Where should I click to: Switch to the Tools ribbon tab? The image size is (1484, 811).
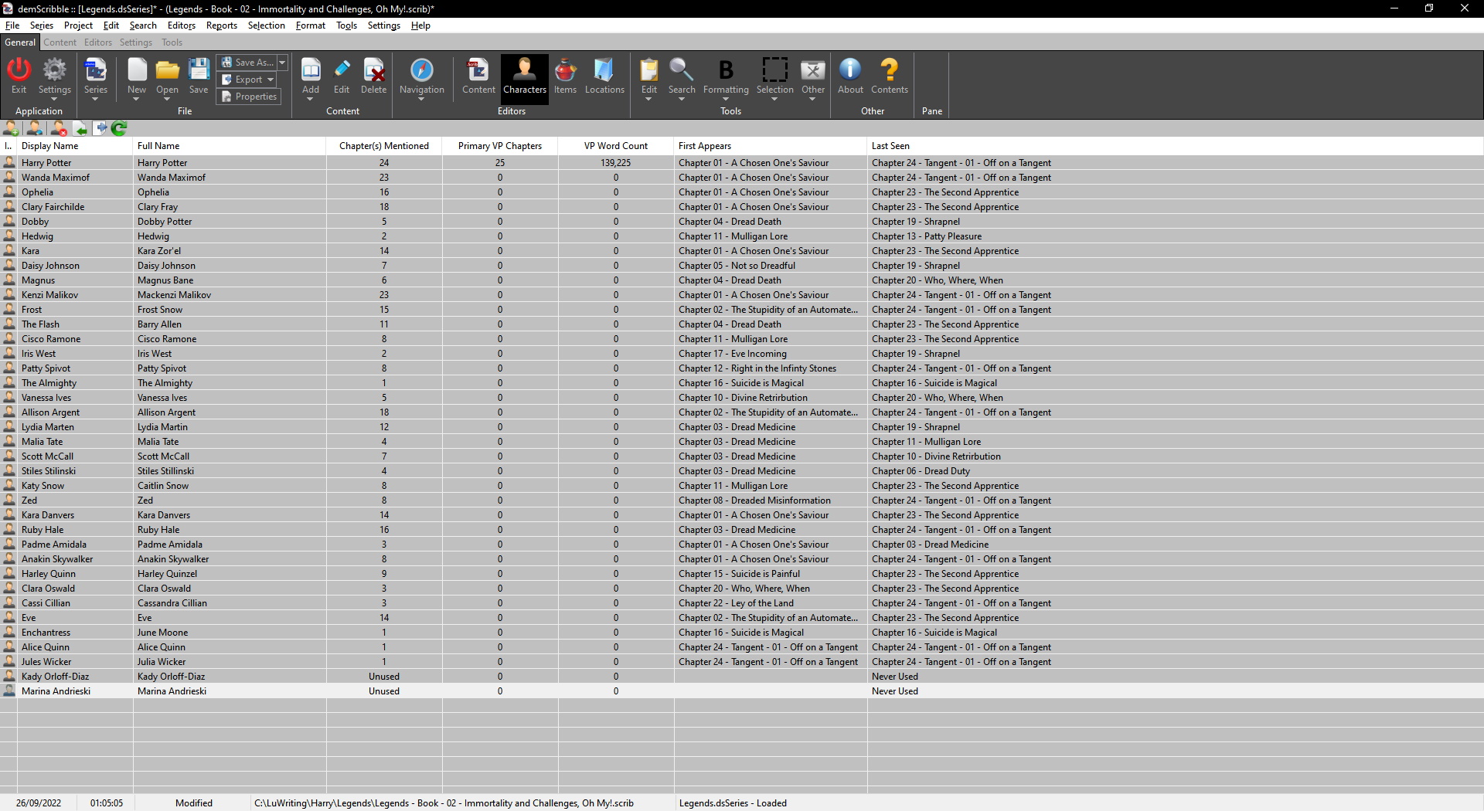(172, 42)
